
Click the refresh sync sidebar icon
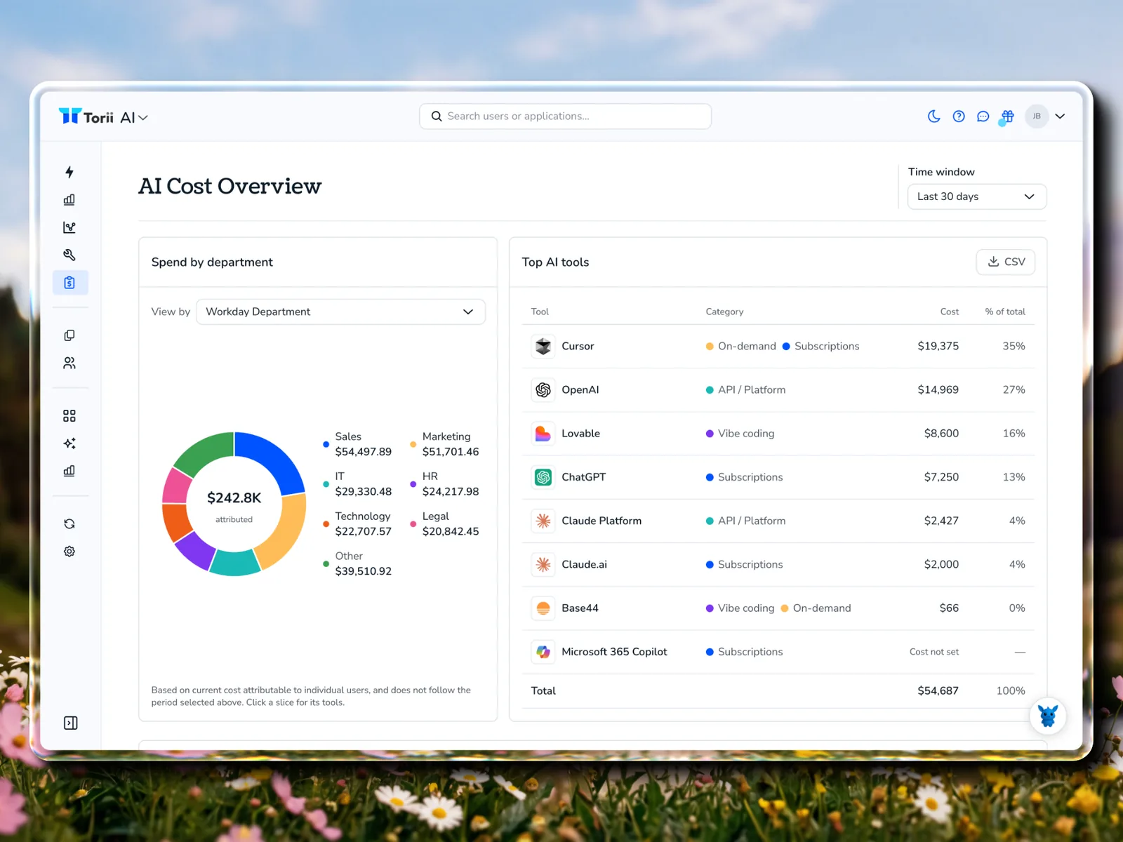click(69, 524)
